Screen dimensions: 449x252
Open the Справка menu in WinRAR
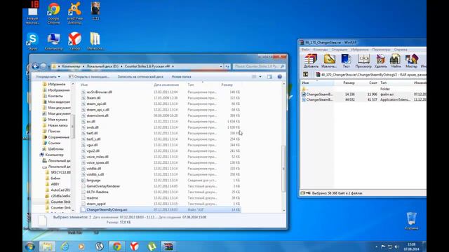(401, 50)
